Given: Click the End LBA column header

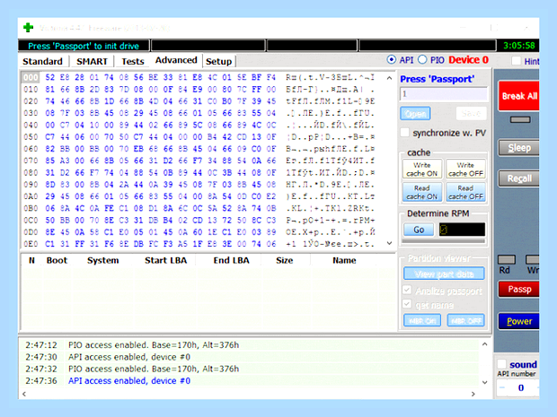Looking at the screenshot, I should [231, 260].
